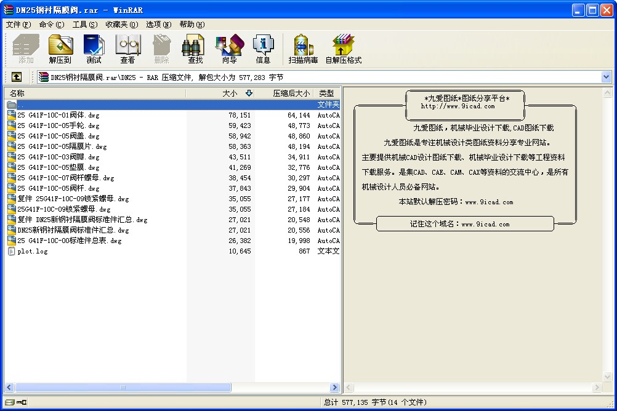This screenshot has height=411, width=617.
Task: Open the 查看 (View) toolbar icon
Action: point(127,49)
